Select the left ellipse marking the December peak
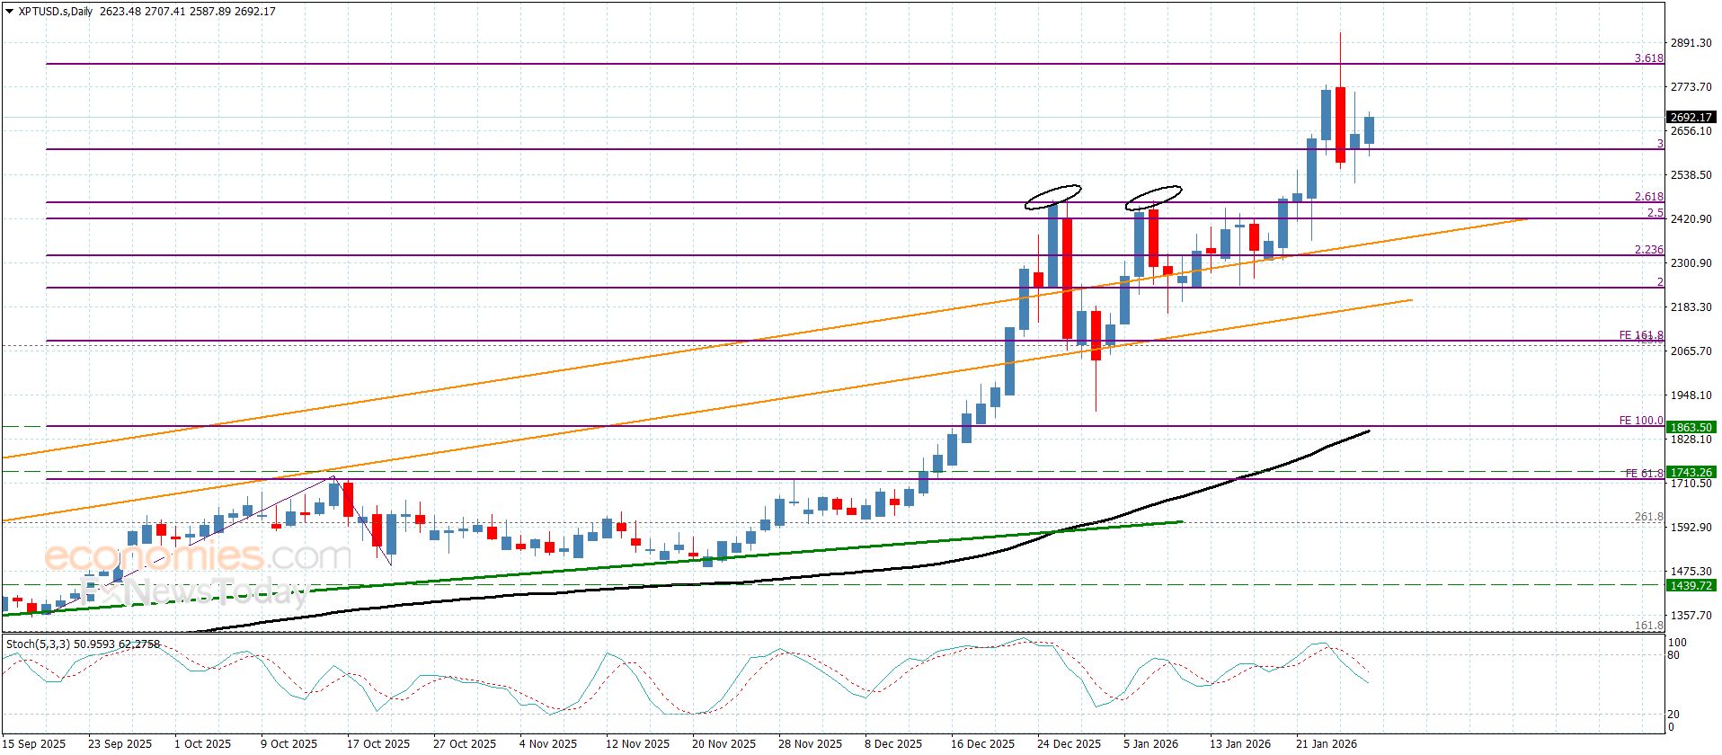 point(1052,196)
